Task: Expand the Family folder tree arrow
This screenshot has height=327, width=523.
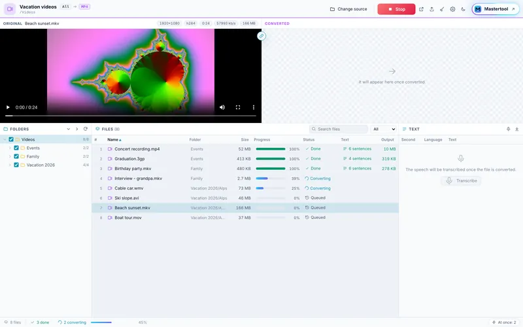Action: click(x=10, y=156)
